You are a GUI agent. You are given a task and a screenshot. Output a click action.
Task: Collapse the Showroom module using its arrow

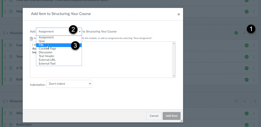[7, 101]
